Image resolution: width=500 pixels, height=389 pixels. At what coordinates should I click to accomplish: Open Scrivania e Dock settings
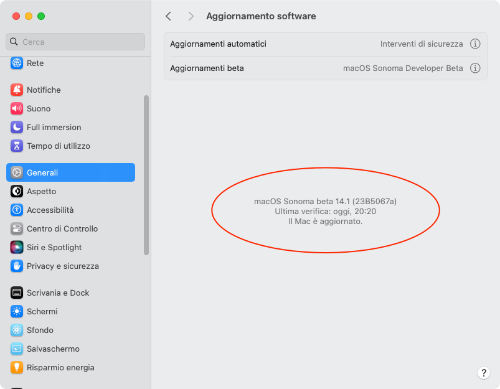point(58,293)
